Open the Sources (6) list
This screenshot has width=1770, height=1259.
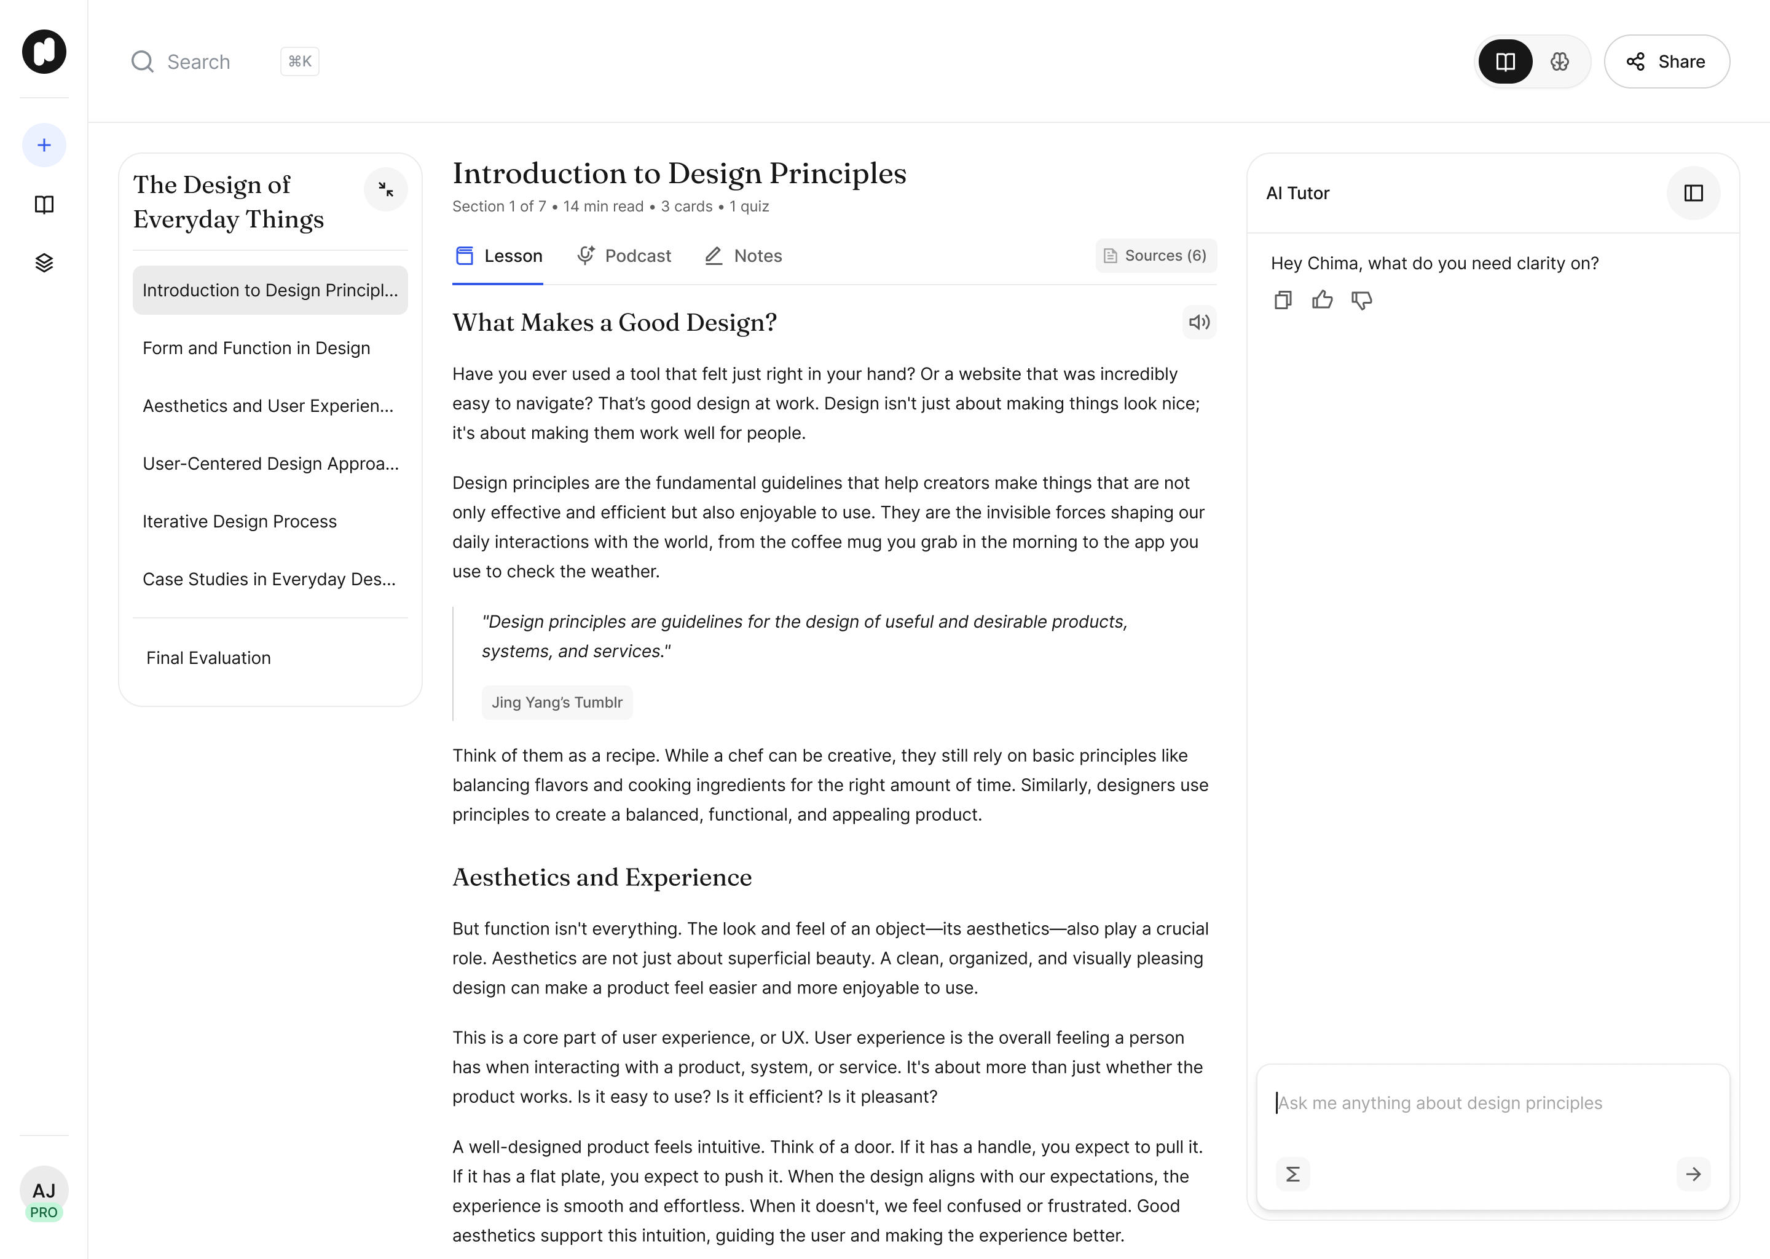click(1155, 256)
